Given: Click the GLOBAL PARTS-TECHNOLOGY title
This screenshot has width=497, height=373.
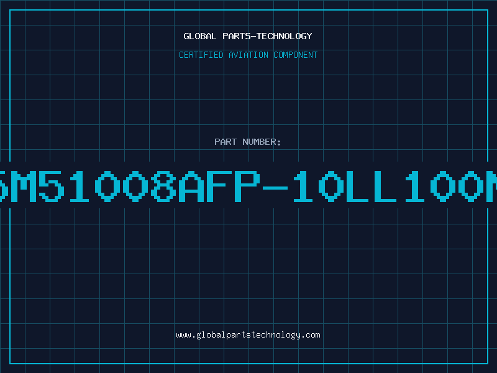Looking at the screenshot, I should click(x=248, y=36).
